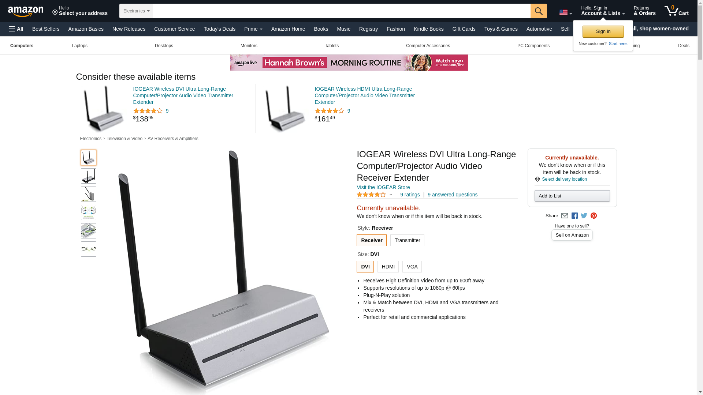This screenshot has height=395, width=703.
Task: Select the Transmitter style option
Action: point(407,240)
